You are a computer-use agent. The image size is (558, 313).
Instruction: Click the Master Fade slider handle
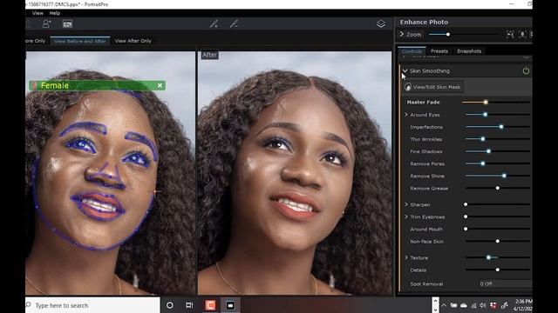click(486, 103)
